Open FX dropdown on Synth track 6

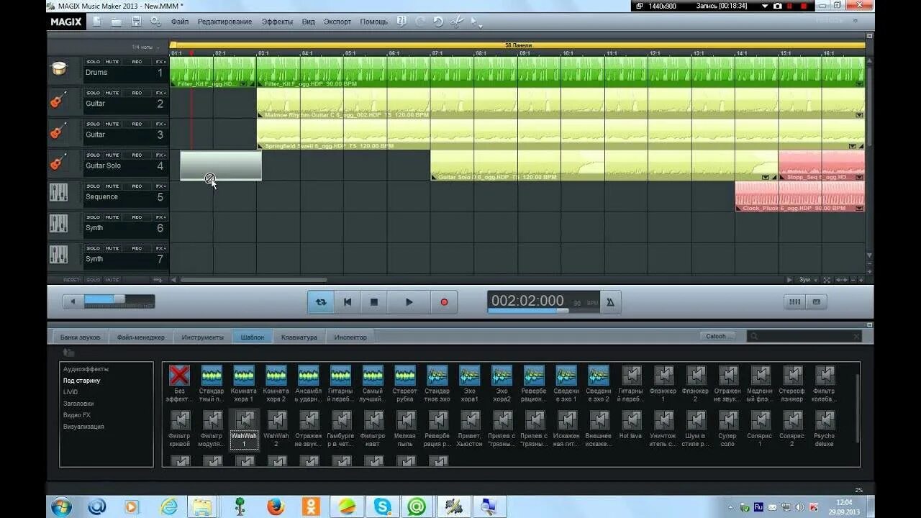[x=160, y=217]
